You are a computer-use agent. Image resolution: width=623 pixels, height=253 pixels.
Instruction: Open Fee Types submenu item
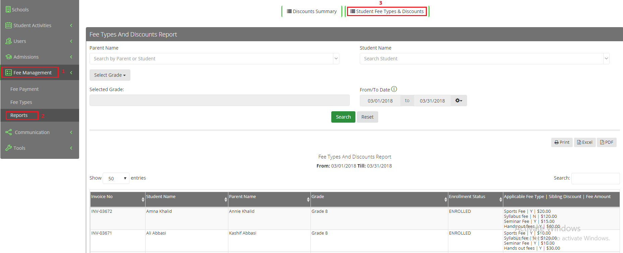[21, 102]
